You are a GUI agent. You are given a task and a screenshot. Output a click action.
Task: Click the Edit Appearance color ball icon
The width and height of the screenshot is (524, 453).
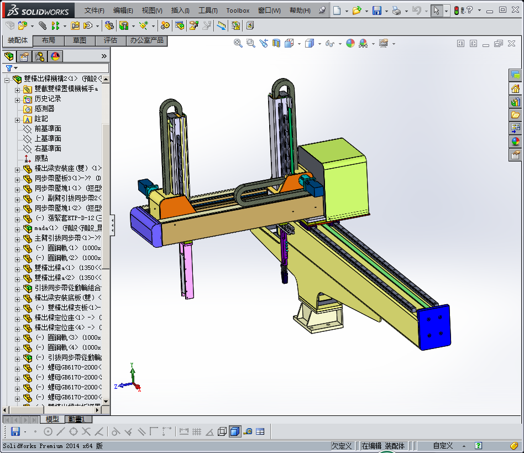click(x=350, y=43)
